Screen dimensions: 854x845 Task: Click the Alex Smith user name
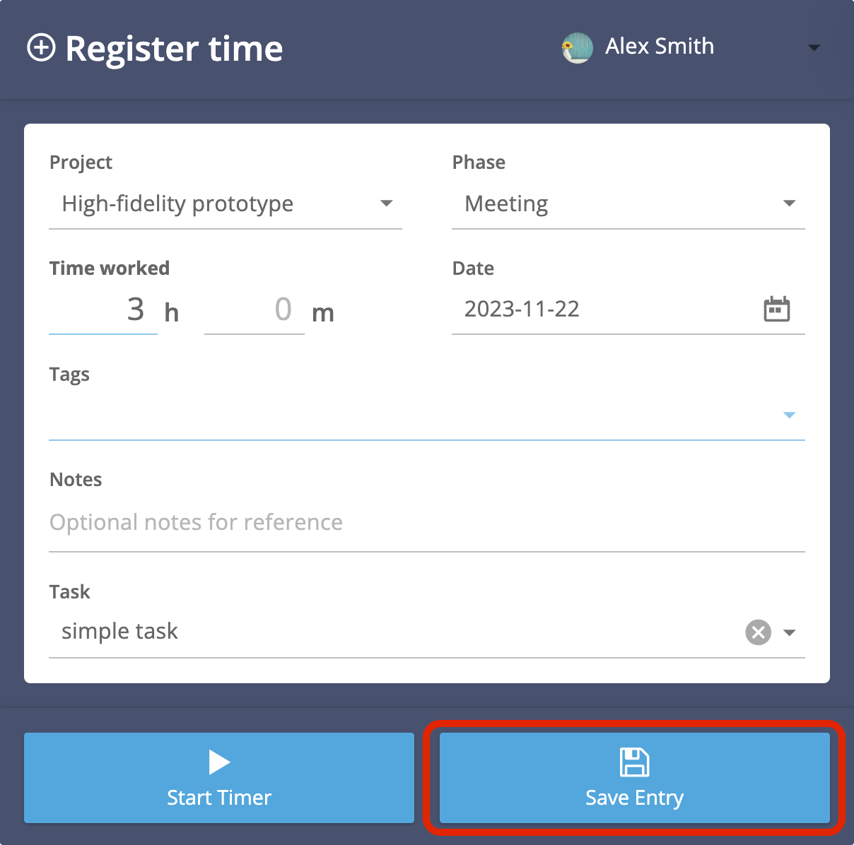coord(659,47)
